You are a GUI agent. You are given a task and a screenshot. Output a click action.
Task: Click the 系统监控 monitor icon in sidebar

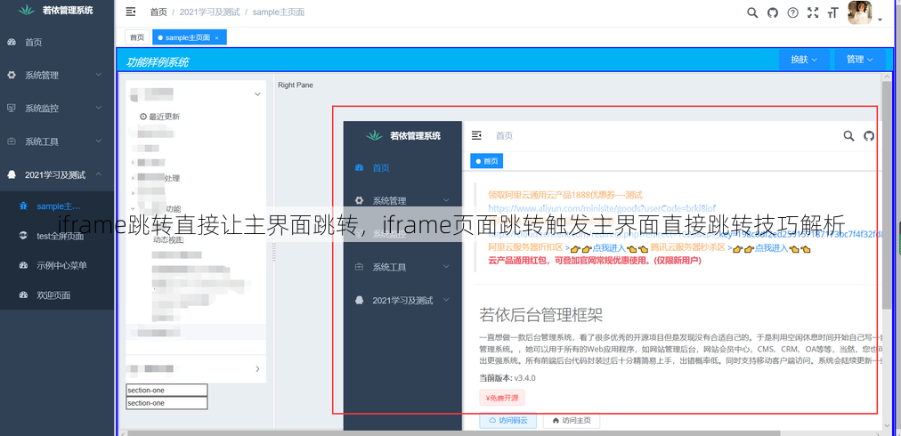click(12, 108)
